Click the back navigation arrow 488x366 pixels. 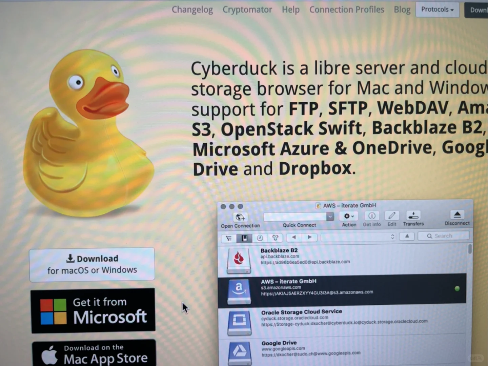click(x=293, y=238)
